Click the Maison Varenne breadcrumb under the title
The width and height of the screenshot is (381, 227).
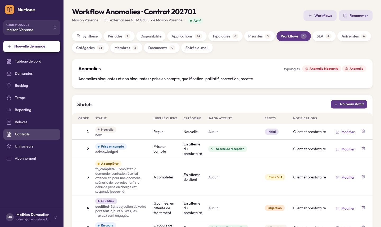pyautogui.click(x=85, y=20)
